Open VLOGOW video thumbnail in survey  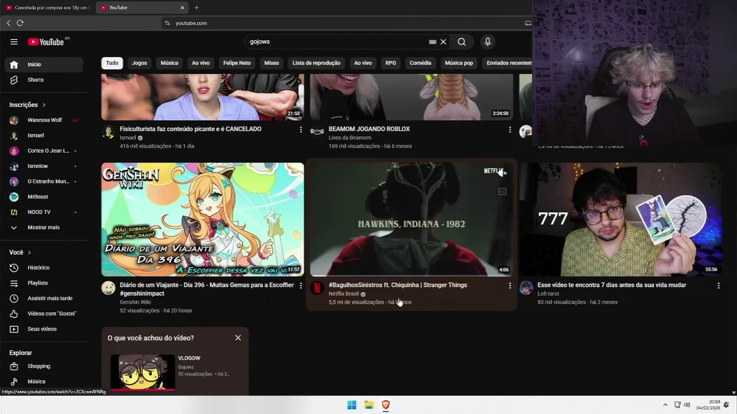coord(143,372)
